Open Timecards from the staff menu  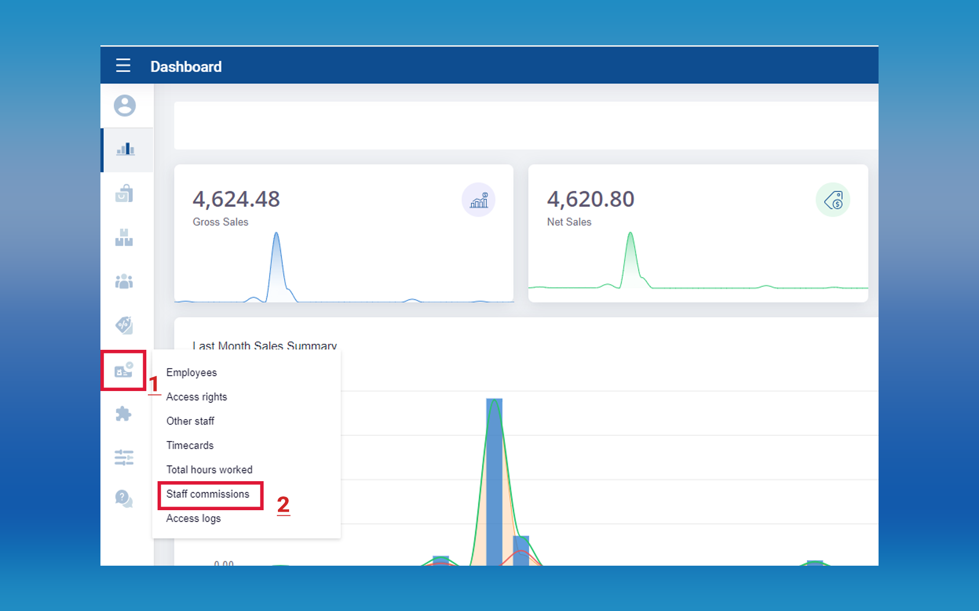190,446
